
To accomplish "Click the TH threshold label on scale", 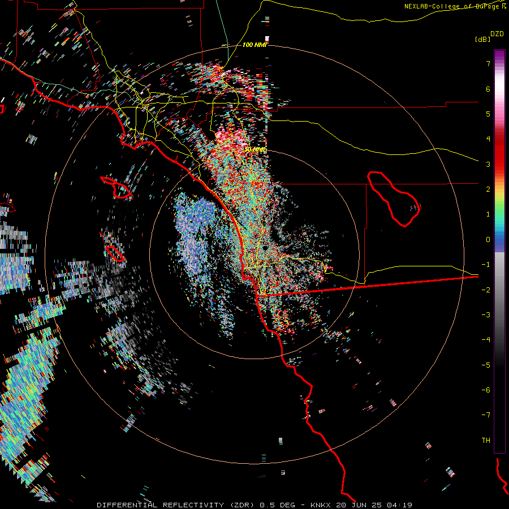I will click(x=486, y=441).
